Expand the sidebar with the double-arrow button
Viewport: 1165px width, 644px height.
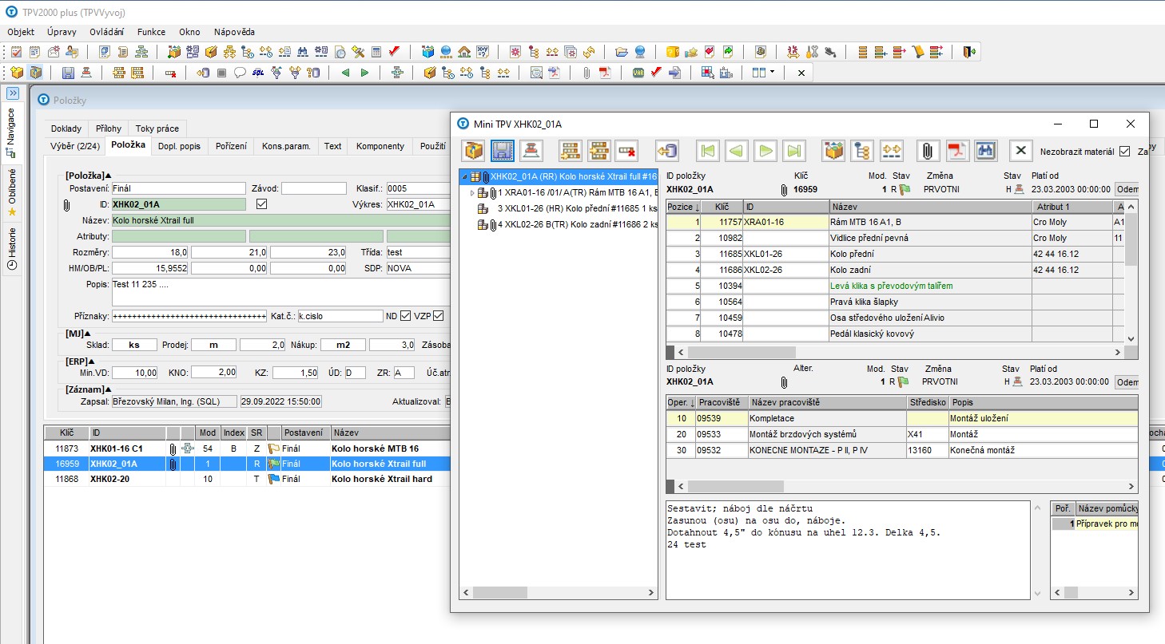(12, 93)
